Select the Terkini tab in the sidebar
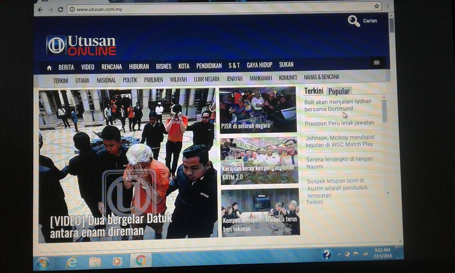This screenshot has width=455, height=273. pyautogui.click(x=314, y=91)
